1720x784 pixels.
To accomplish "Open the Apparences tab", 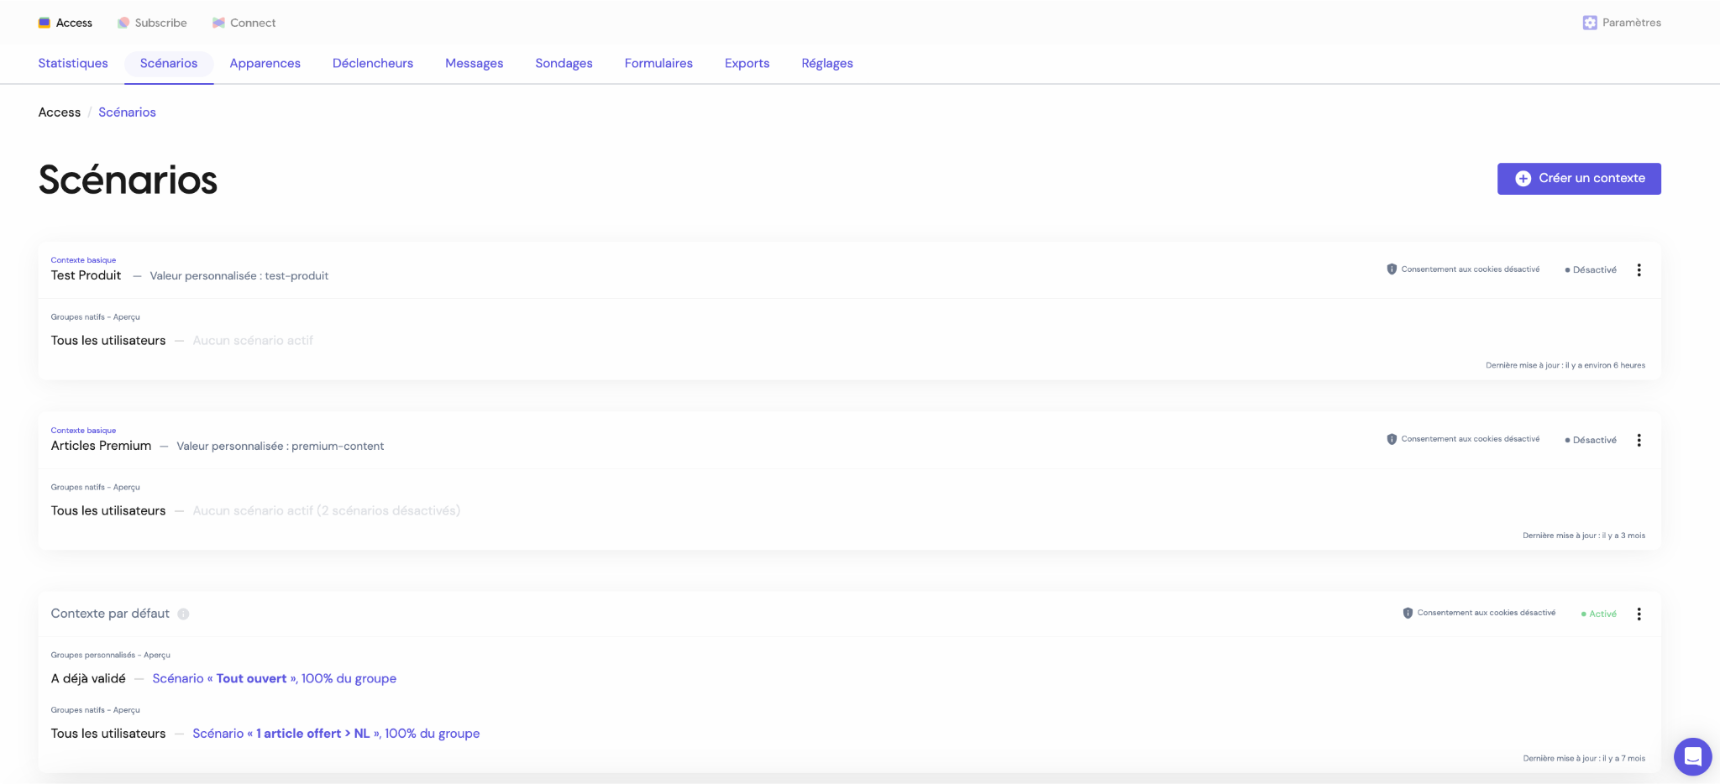I will (x=265, y=63).
